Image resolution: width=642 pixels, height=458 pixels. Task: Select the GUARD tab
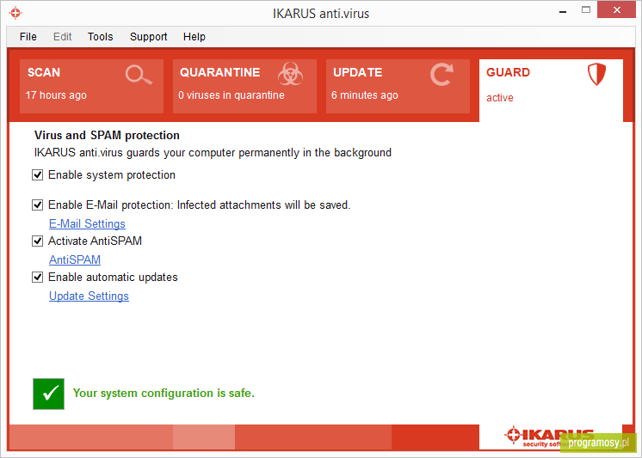tap(551, 90)
